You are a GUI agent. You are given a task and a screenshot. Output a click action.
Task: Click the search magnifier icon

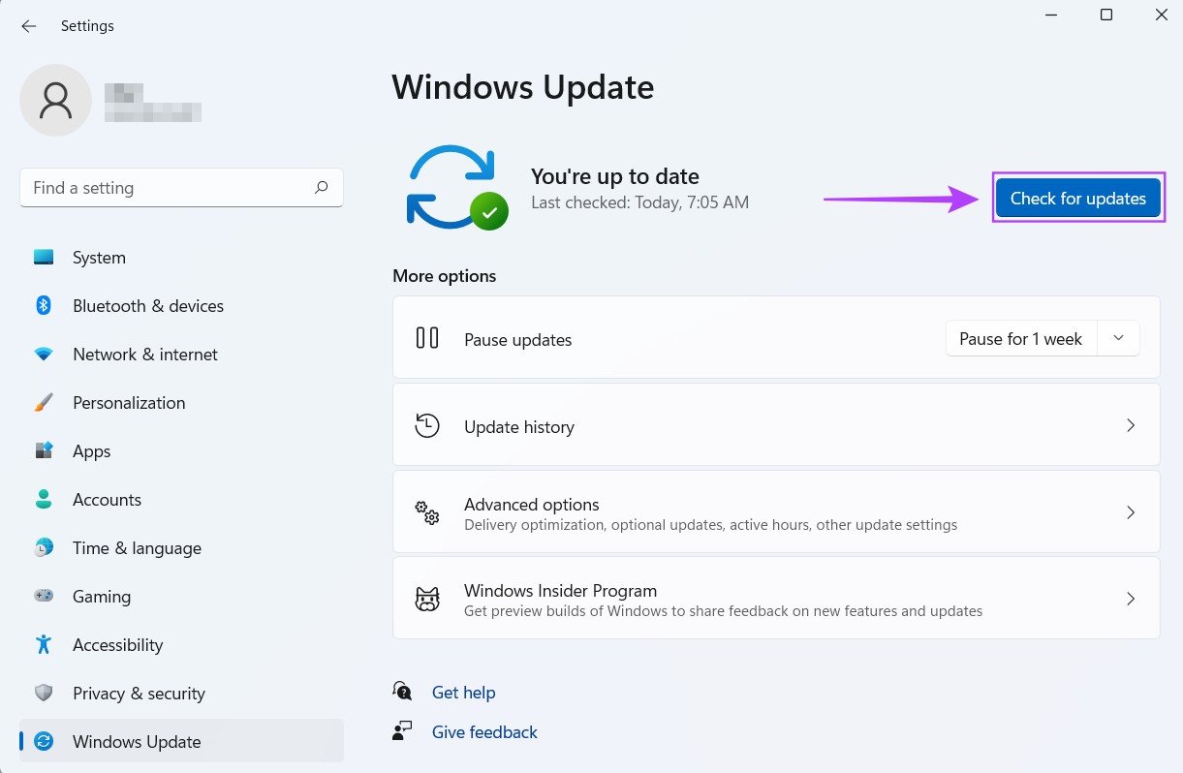pyautogui.click(x=322, y=188)
